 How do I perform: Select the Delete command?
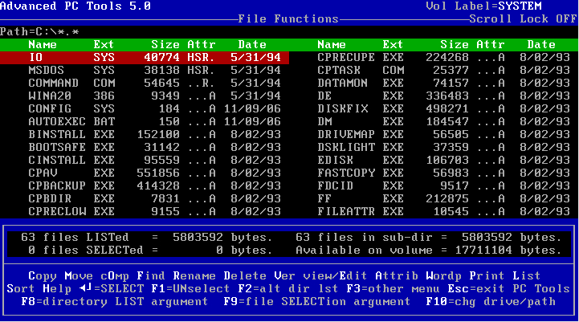tap(245, 276)
